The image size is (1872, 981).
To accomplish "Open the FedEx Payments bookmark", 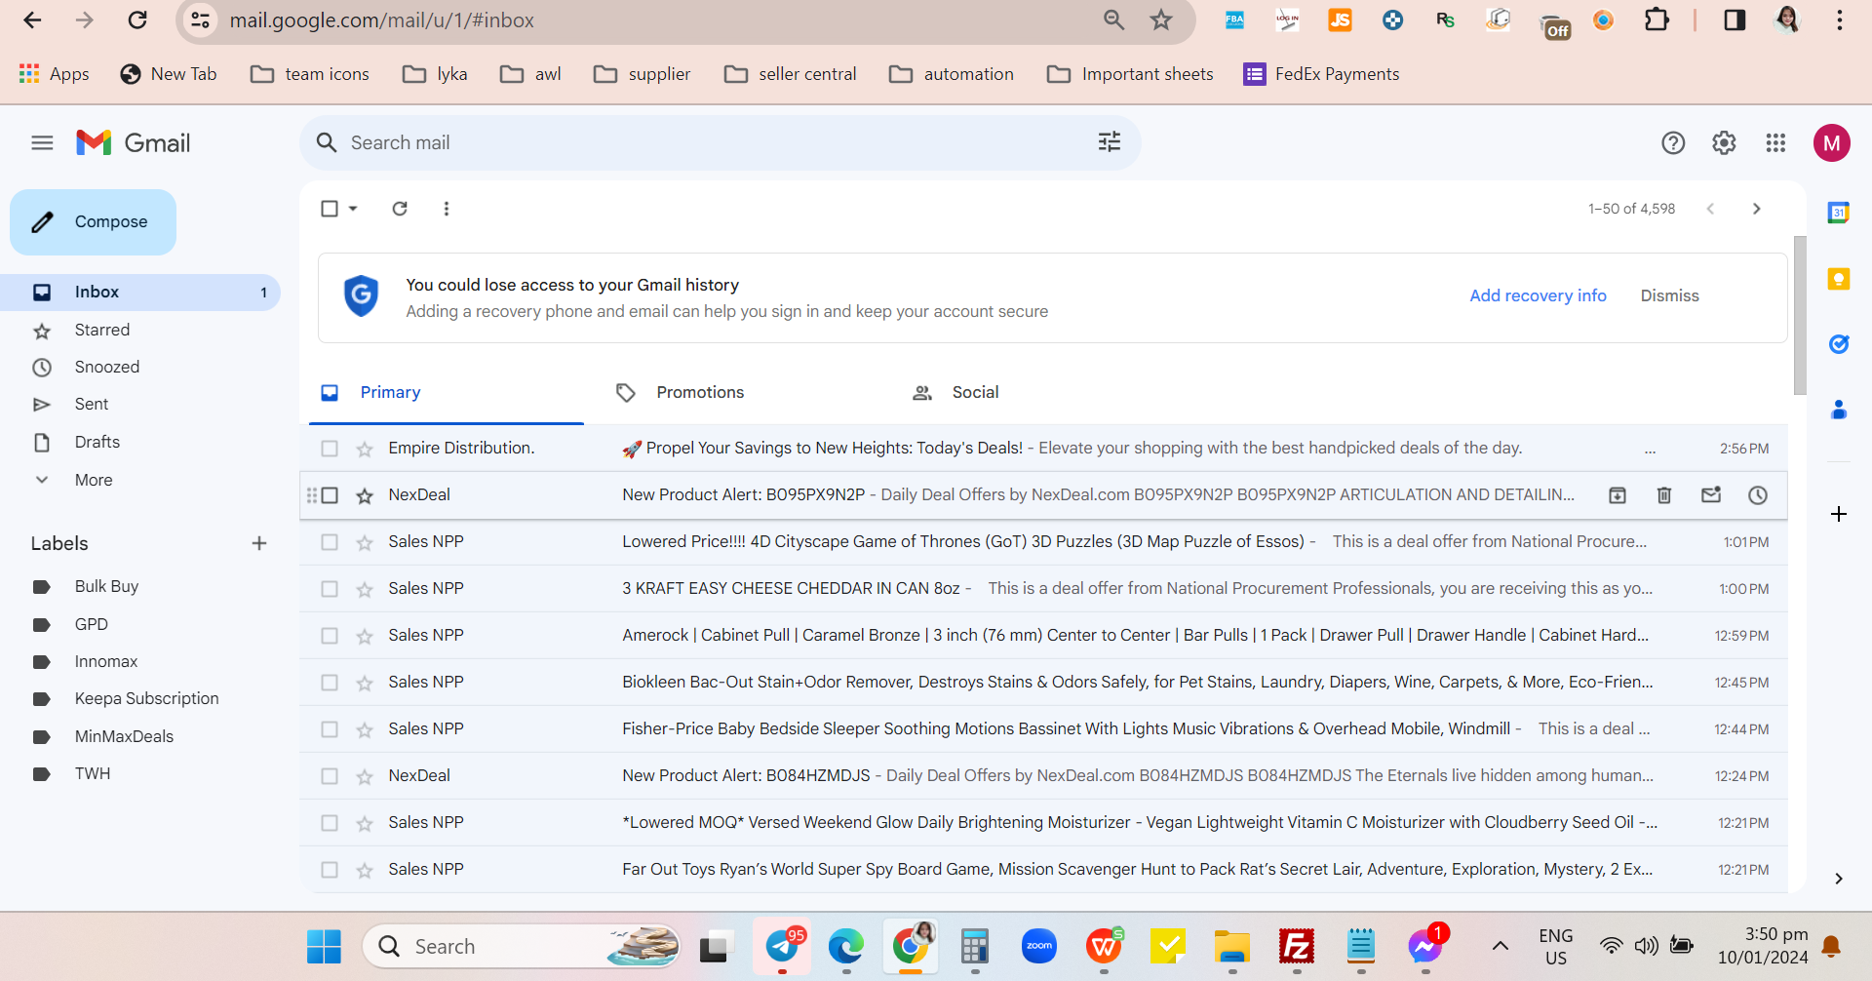I will (x=1321, y=74).
